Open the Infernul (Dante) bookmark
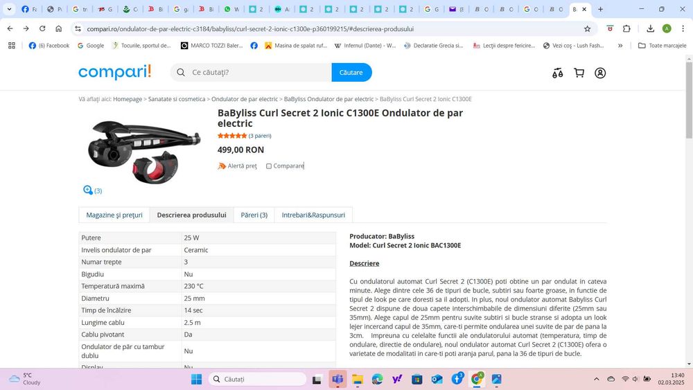Screen dimensions: 693x390 coord(365,46)
